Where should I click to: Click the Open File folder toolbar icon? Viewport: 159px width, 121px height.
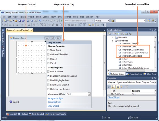point(16,21)
